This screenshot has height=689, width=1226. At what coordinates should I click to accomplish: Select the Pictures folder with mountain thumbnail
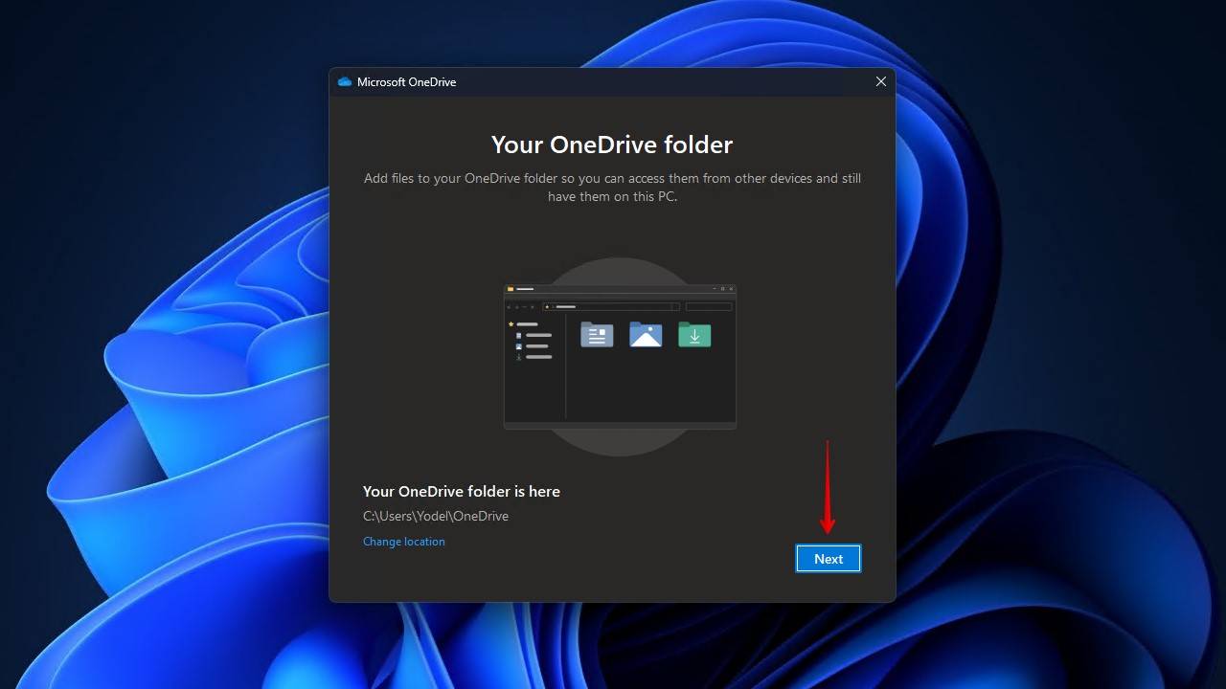646,334
